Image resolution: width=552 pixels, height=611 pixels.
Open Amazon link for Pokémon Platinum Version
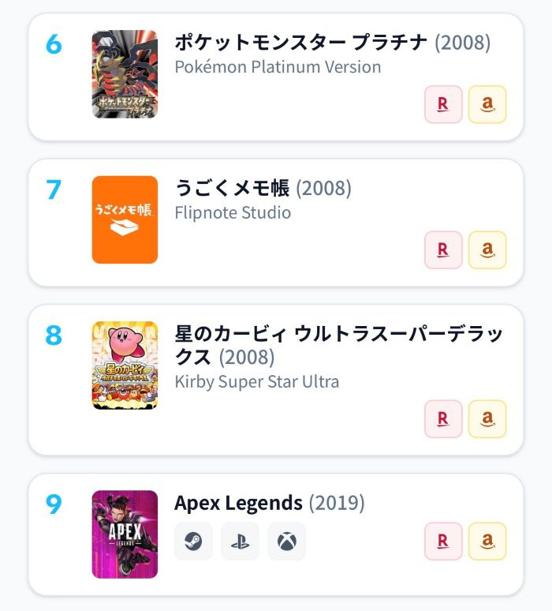pyautogui.click(x=487, y=104)
